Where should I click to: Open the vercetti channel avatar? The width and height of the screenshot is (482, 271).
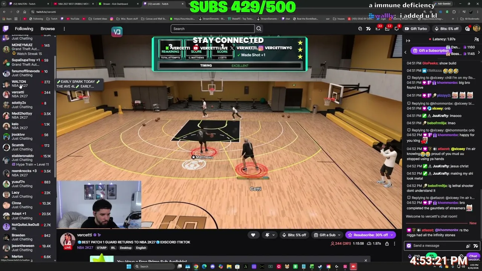(x=68, y=240)
